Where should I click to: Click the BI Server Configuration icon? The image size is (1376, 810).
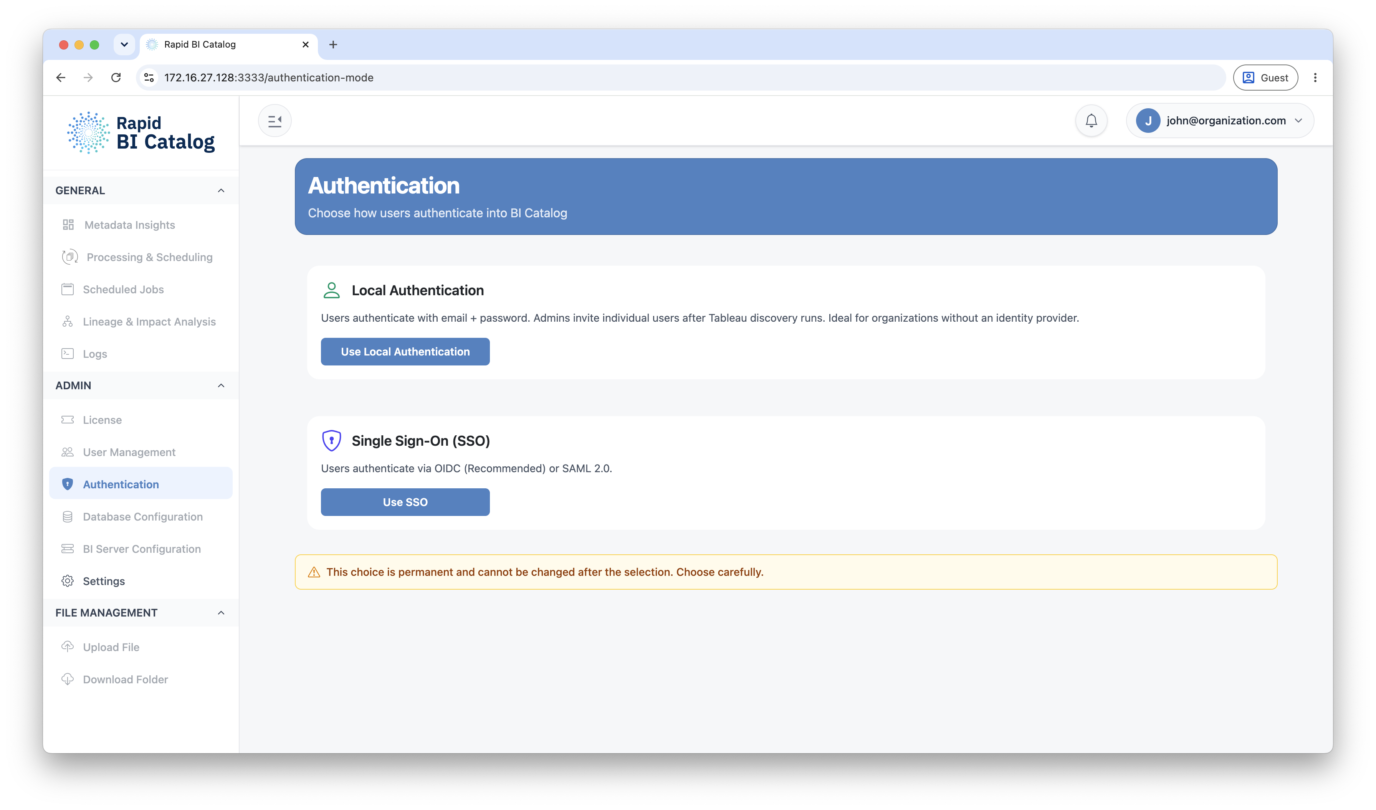(68, 549)
